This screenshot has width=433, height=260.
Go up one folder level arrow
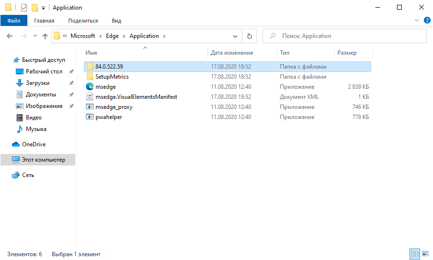(45, 36)
